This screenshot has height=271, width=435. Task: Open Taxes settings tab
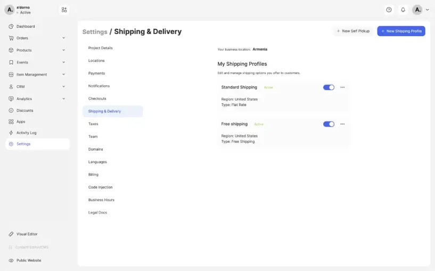tap(93, 124)
